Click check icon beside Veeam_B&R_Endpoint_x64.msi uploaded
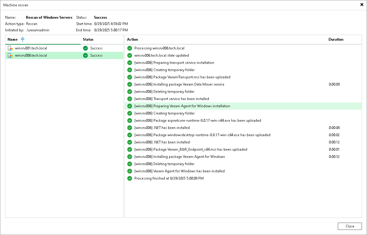Viewport: 367px width, 235px height. (130, 149)
